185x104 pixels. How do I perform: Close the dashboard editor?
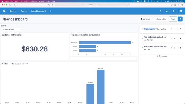[x=160, y=19]
